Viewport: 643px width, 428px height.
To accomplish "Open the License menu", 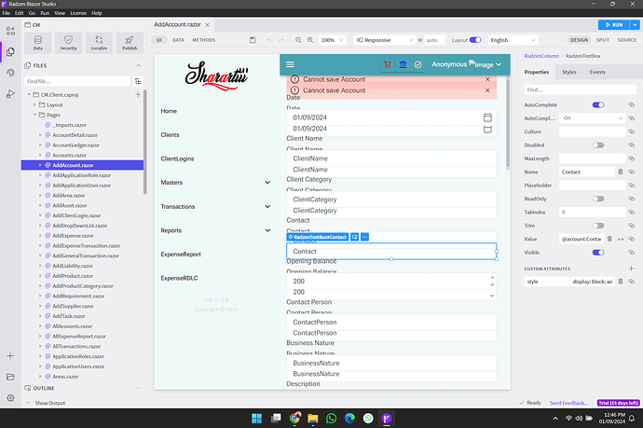I will (78, 13).
